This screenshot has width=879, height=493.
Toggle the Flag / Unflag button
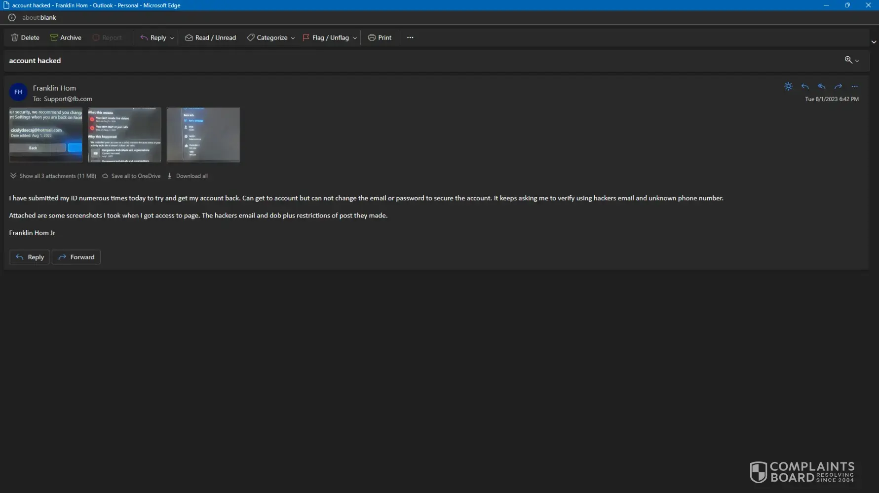(326, 37)
